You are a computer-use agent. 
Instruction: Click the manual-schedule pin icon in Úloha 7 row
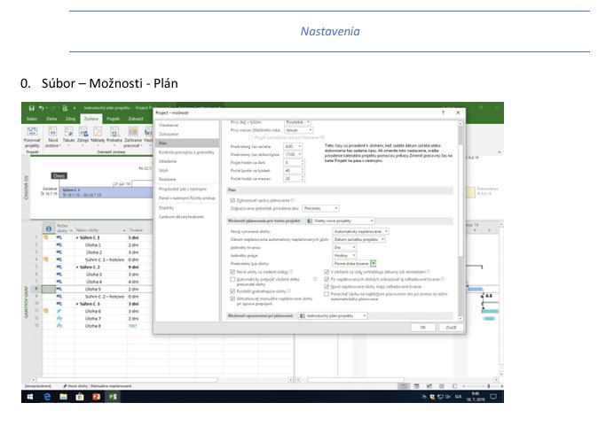pos(59,319)
